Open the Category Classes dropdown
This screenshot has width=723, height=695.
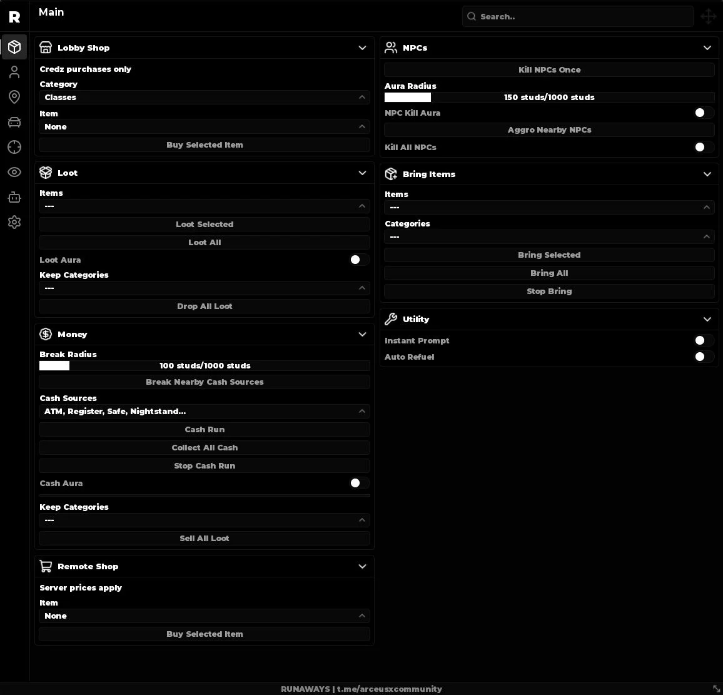point(205,98)
